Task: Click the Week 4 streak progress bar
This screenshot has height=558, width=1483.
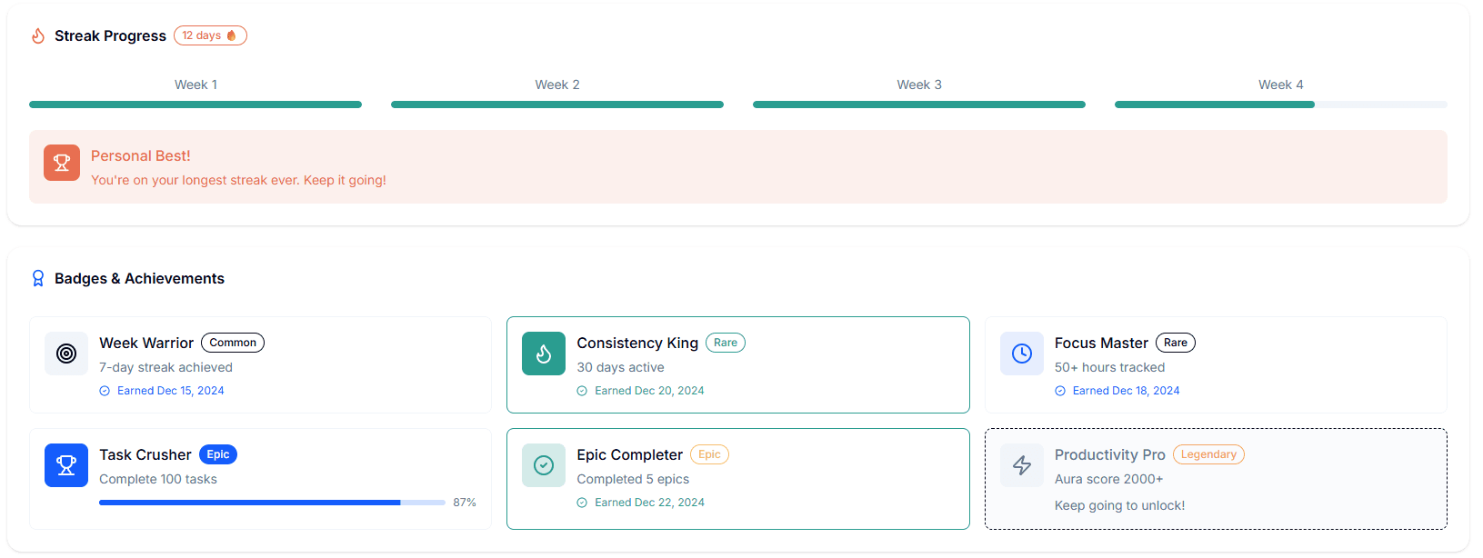Action: tap(1280, 105)
